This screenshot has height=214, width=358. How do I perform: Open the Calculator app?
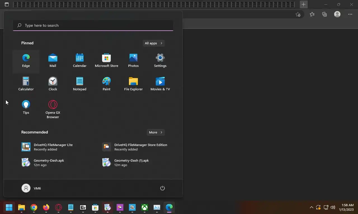(x=26, y=84)
